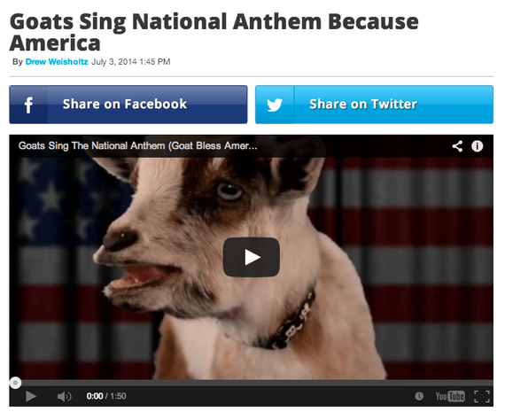This screenshot has width=505, height=412.
Task: Click the July 3, 2014 publish date
Action: (x=114, y=62)
